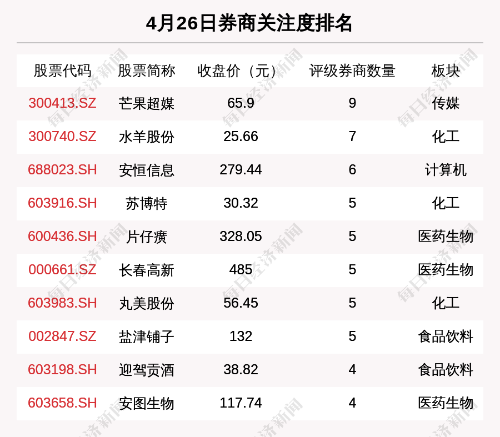500x437 pixels.
Task: Select stock code 603198.SH
Action: 62,370
